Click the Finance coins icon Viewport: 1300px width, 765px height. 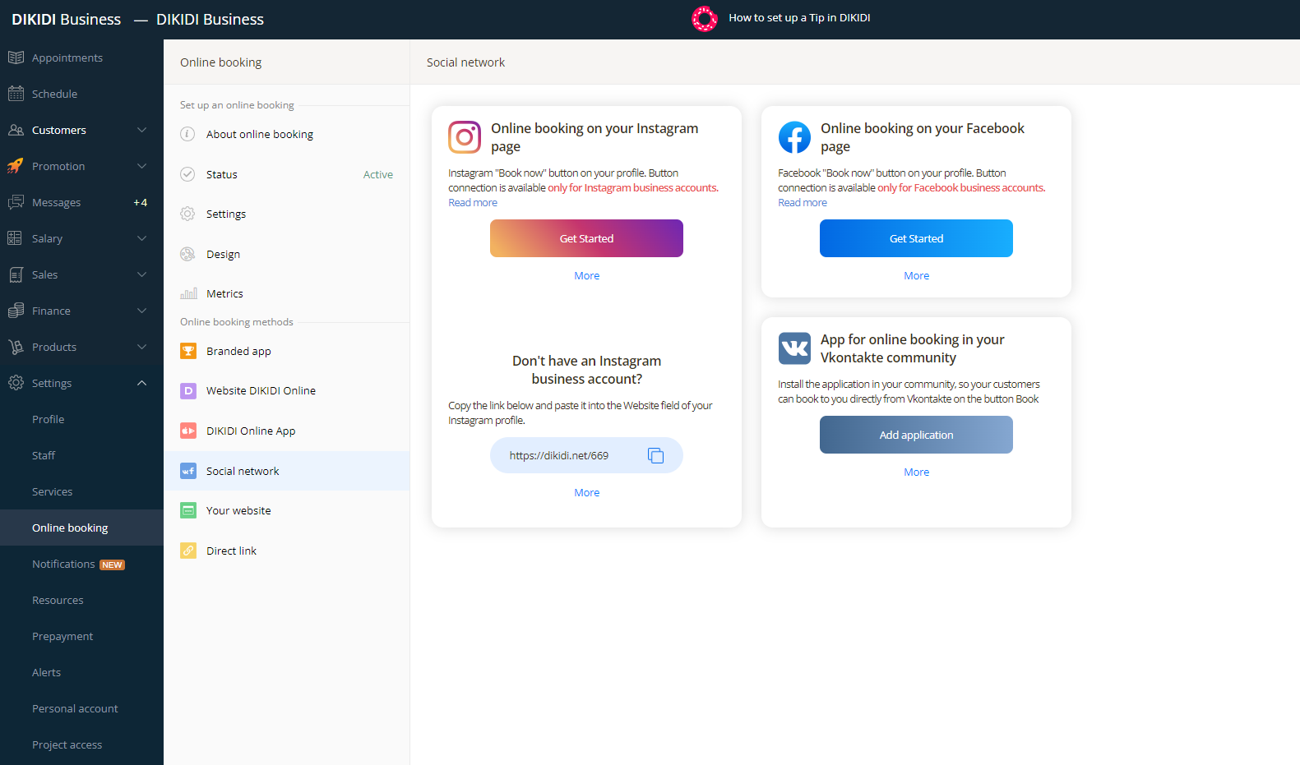(16, 311)
